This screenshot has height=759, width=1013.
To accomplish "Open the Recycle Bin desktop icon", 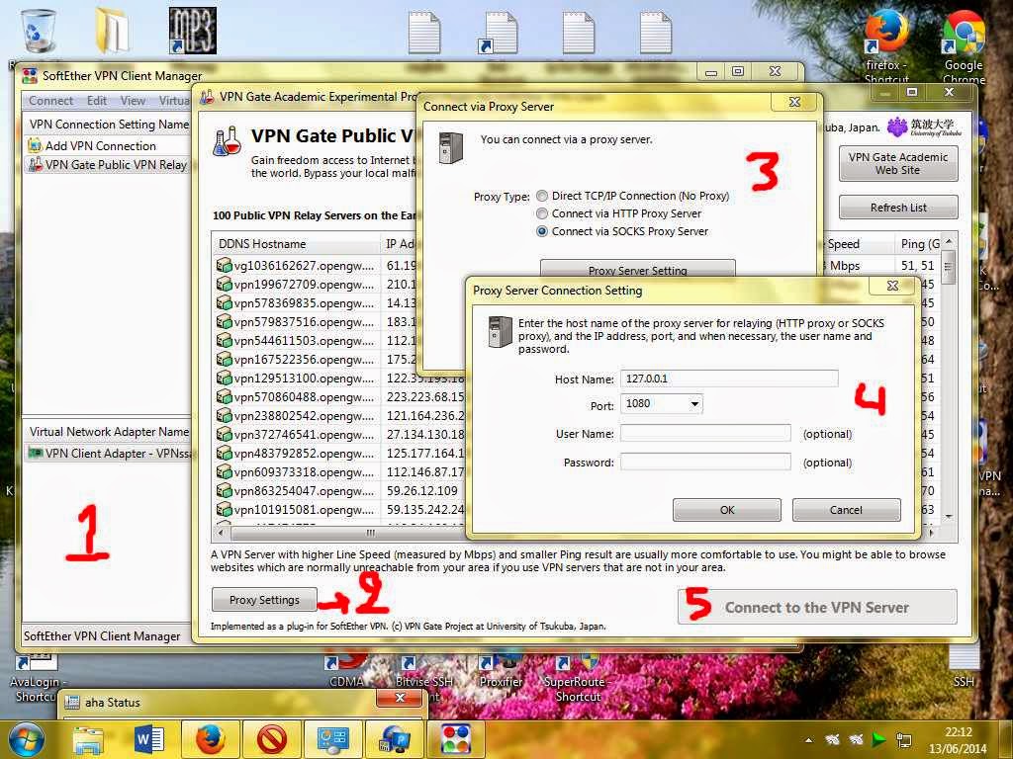I will [39, 31].
